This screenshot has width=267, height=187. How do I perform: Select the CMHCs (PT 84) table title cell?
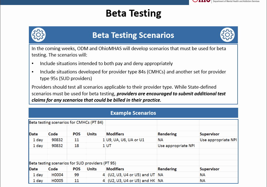coord(66,122)
